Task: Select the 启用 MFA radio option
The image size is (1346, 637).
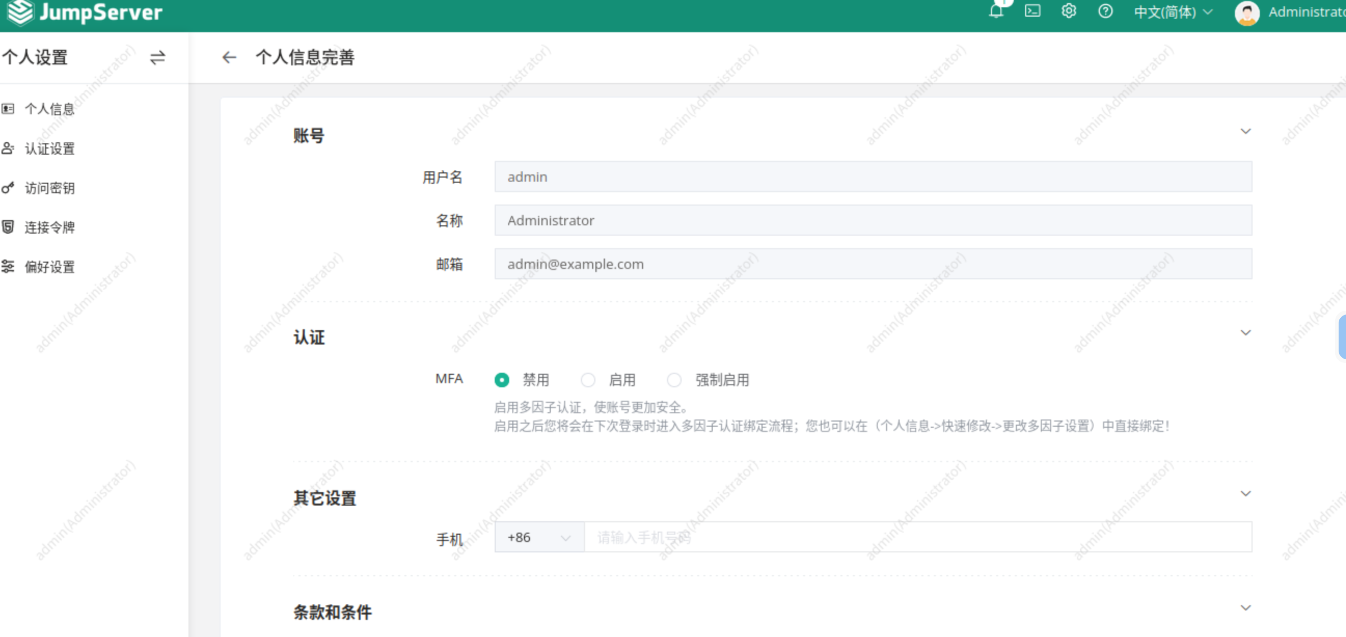Action: point(588,380)
